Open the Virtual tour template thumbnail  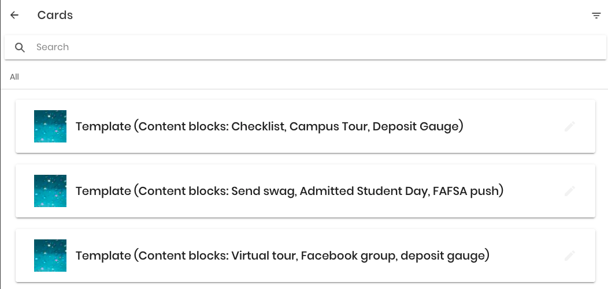point(50,256)
